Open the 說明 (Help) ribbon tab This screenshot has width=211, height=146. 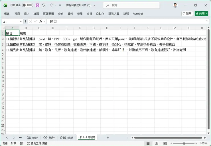click(126, 14)
